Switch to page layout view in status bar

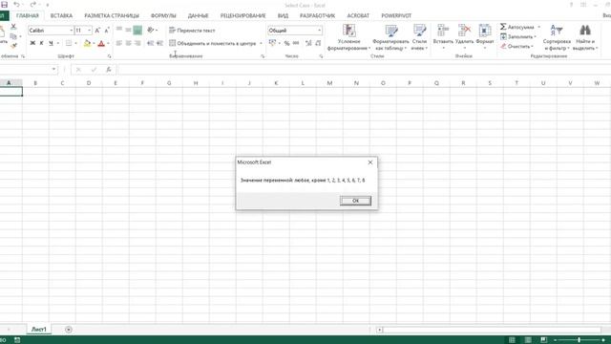(x=528, y=340)
